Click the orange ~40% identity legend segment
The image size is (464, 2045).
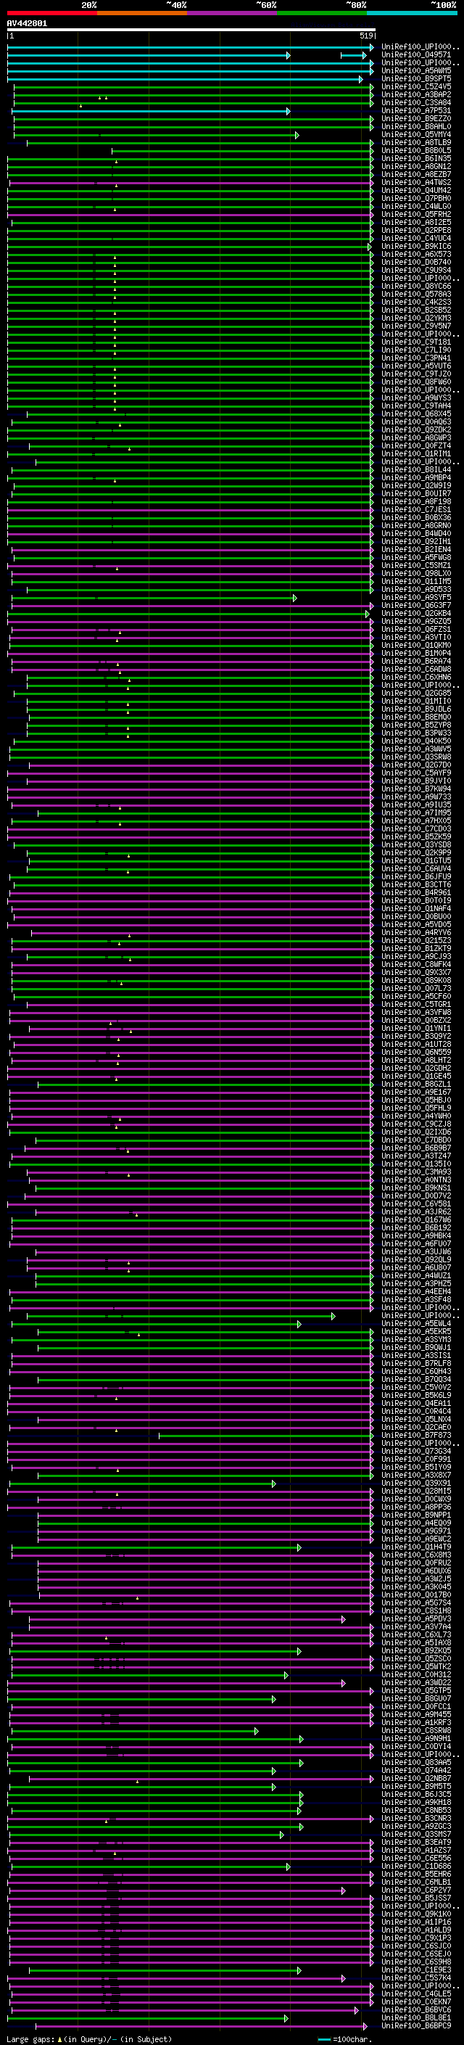(x=142, y=13)
